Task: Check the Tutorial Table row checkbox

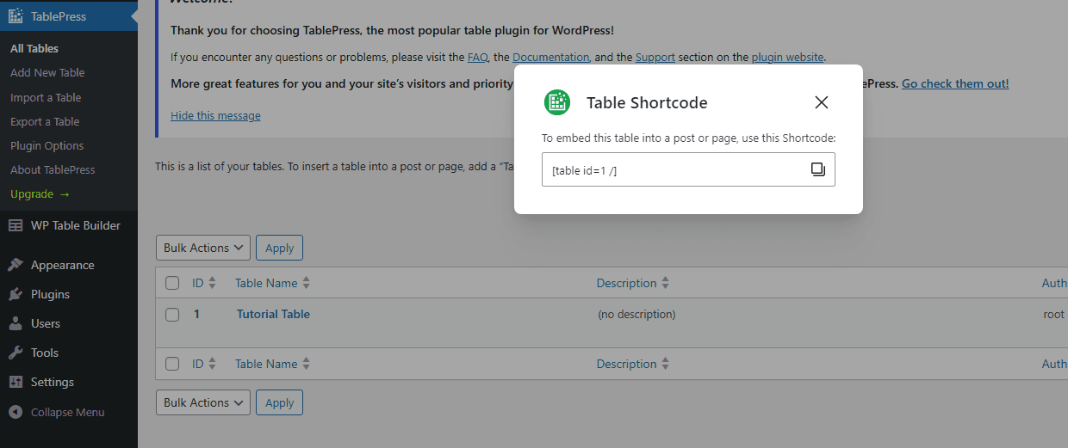Action: [x=172, y=315]
